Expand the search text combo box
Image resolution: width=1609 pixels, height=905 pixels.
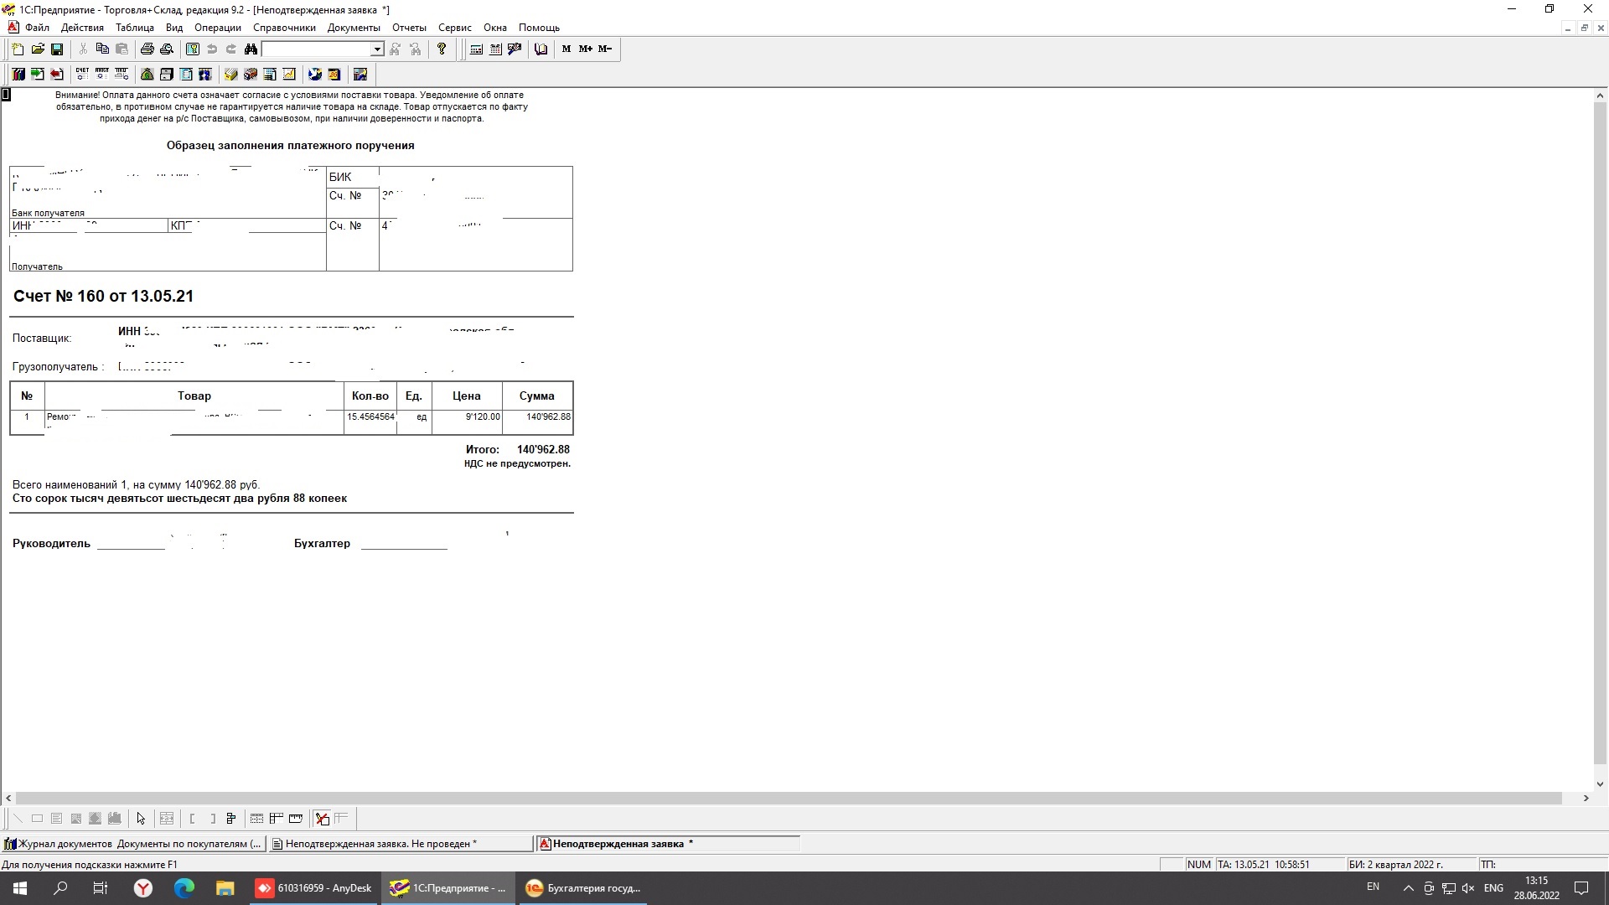(x=377, y=49)
